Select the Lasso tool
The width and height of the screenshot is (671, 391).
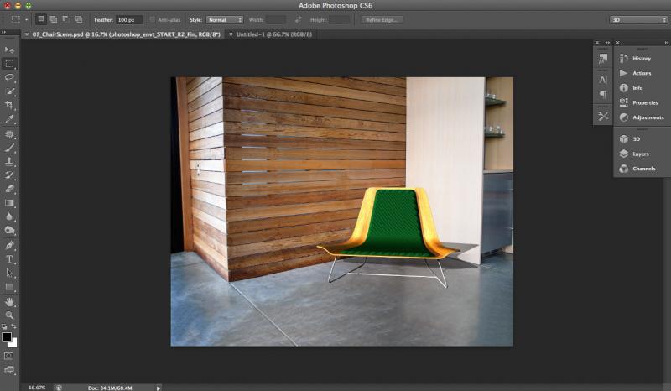(10, 77)
